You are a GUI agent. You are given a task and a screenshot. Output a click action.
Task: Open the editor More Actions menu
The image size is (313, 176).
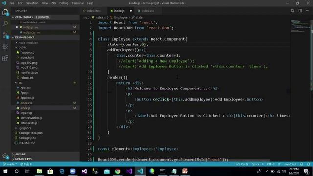308,11
